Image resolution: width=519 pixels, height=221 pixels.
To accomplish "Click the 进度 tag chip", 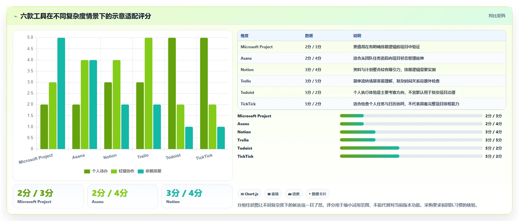I will coord(294,194).
